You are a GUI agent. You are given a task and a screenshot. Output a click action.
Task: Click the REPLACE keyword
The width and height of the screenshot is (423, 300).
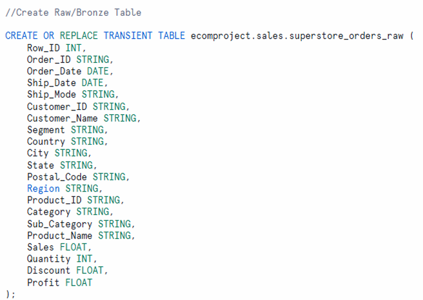(79, 35)
